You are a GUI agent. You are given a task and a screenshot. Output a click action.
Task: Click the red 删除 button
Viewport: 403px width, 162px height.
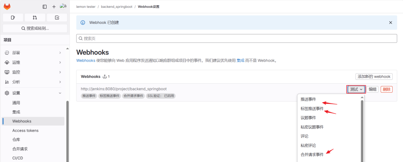coord(387,89)
